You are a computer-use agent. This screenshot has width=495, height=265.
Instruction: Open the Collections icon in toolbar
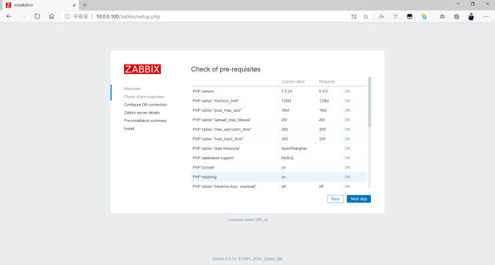click(456, 17)
